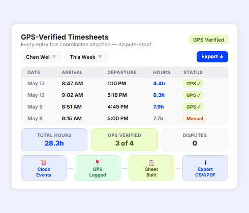Click the ARRIVAL column header

point(72,73)
